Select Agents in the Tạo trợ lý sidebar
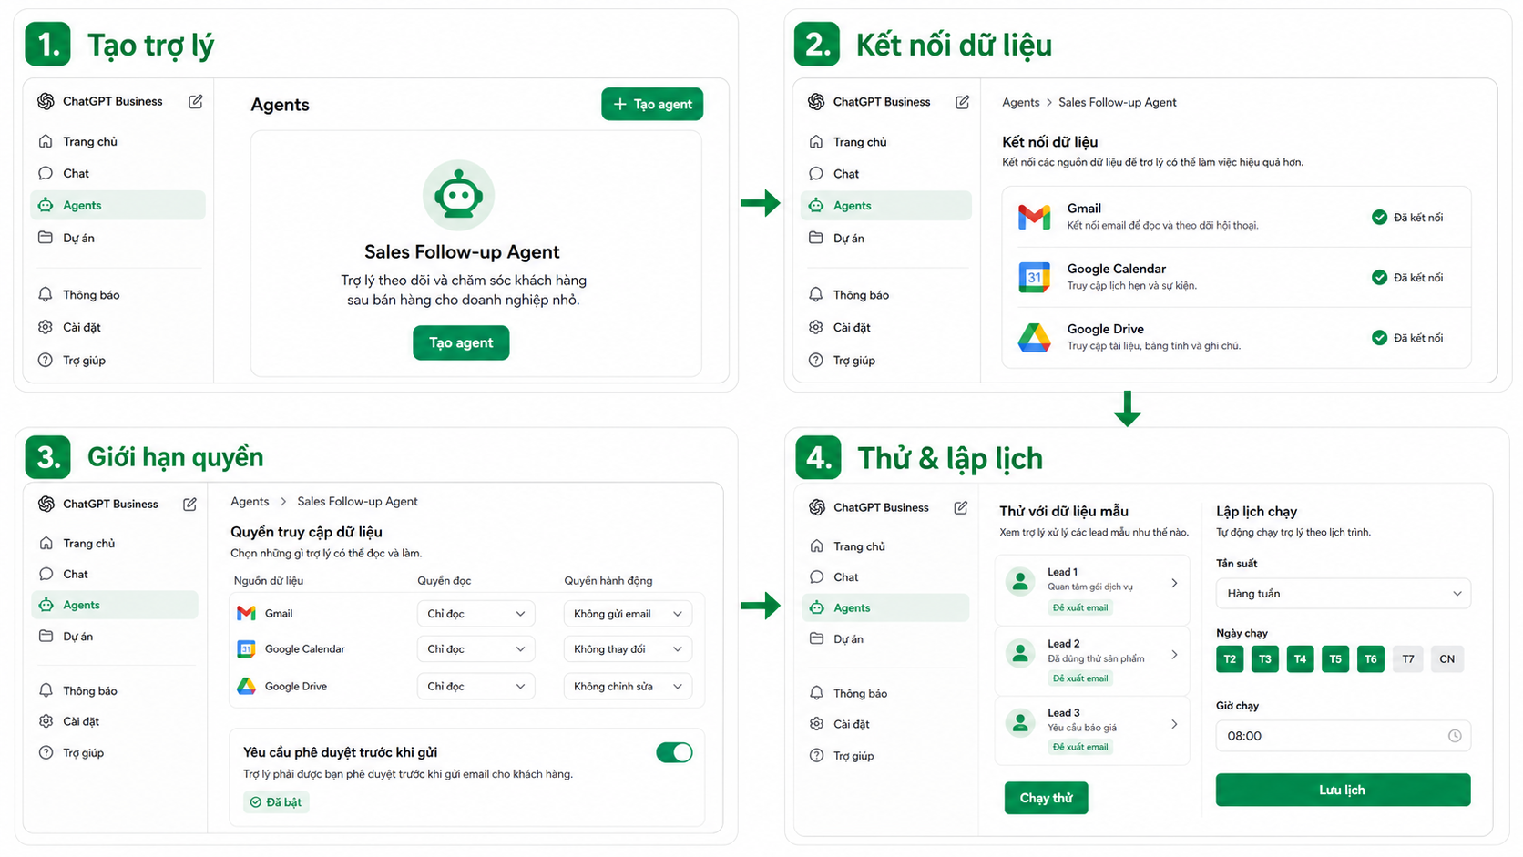Screen dimensions: 1523x857 point(118,205)
